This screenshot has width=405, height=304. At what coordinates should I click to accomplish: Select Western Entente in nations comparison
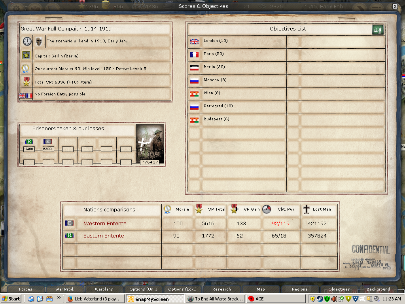click(x=105, y=224)
